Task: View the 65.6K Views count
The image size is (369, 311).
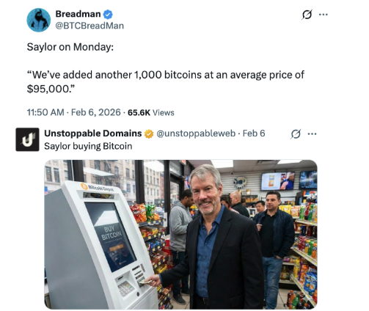Action: [151, 112]
